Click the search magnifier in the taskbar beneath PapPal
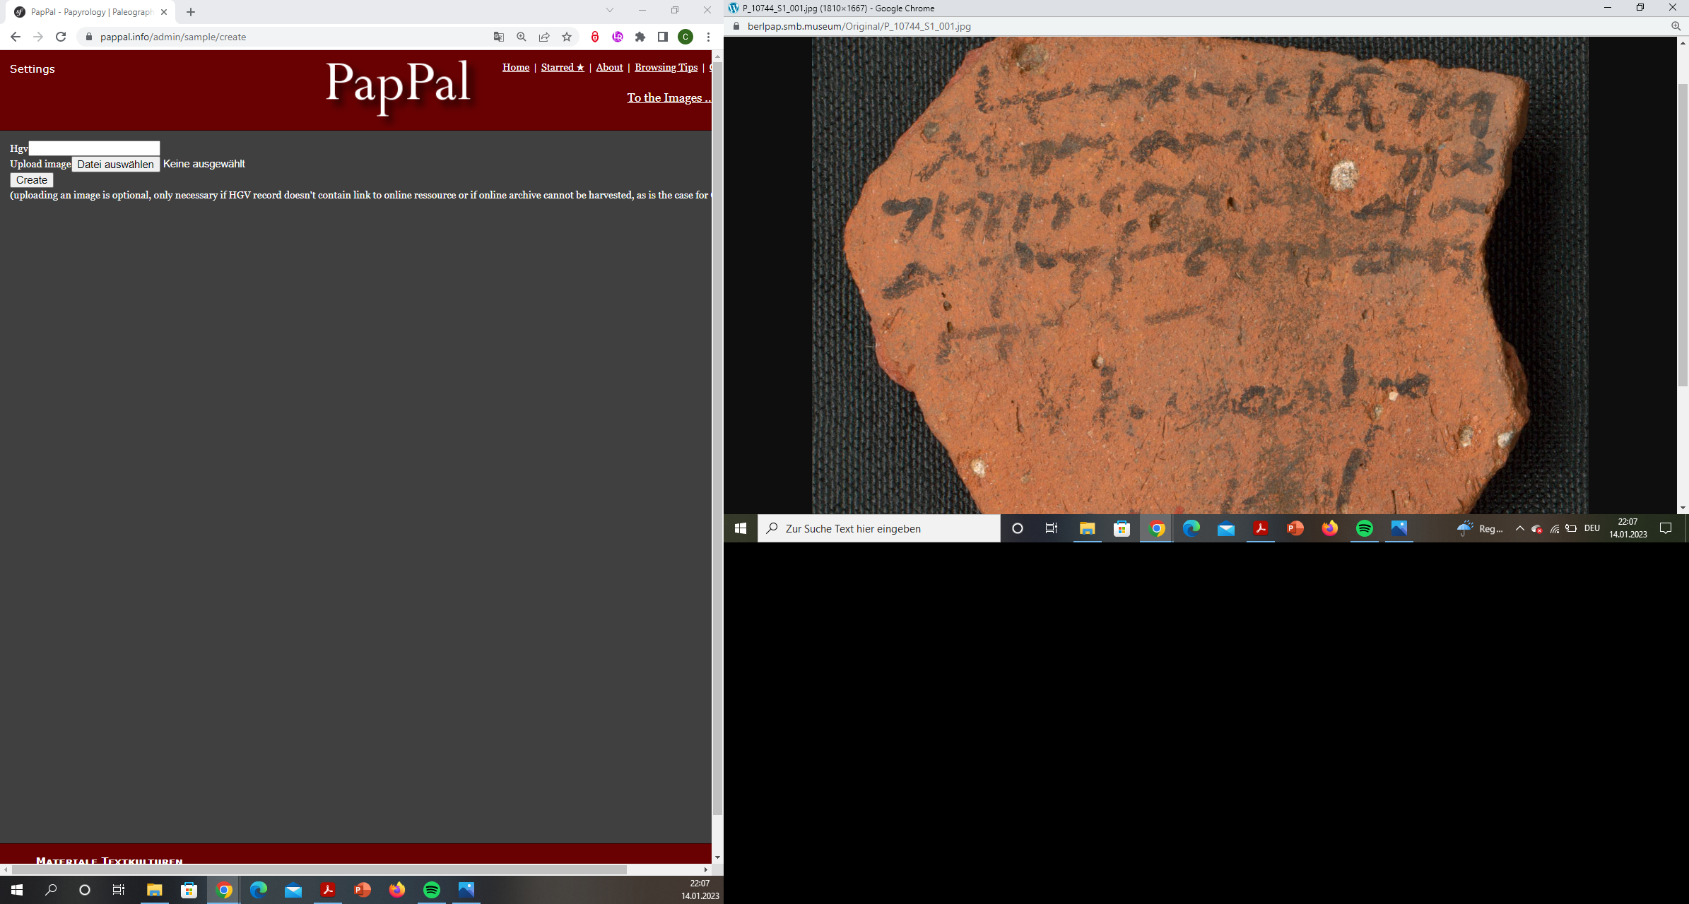The width and height of the screenshot is (1689, 904). [51, 890]
